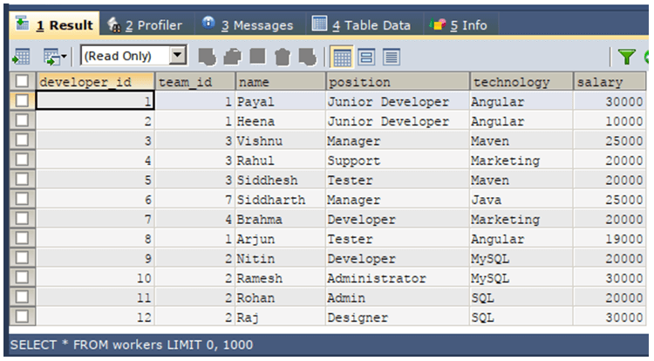The image size is (654, 361).
Task: Switch to Form view mode
Action: coord(366,57)
